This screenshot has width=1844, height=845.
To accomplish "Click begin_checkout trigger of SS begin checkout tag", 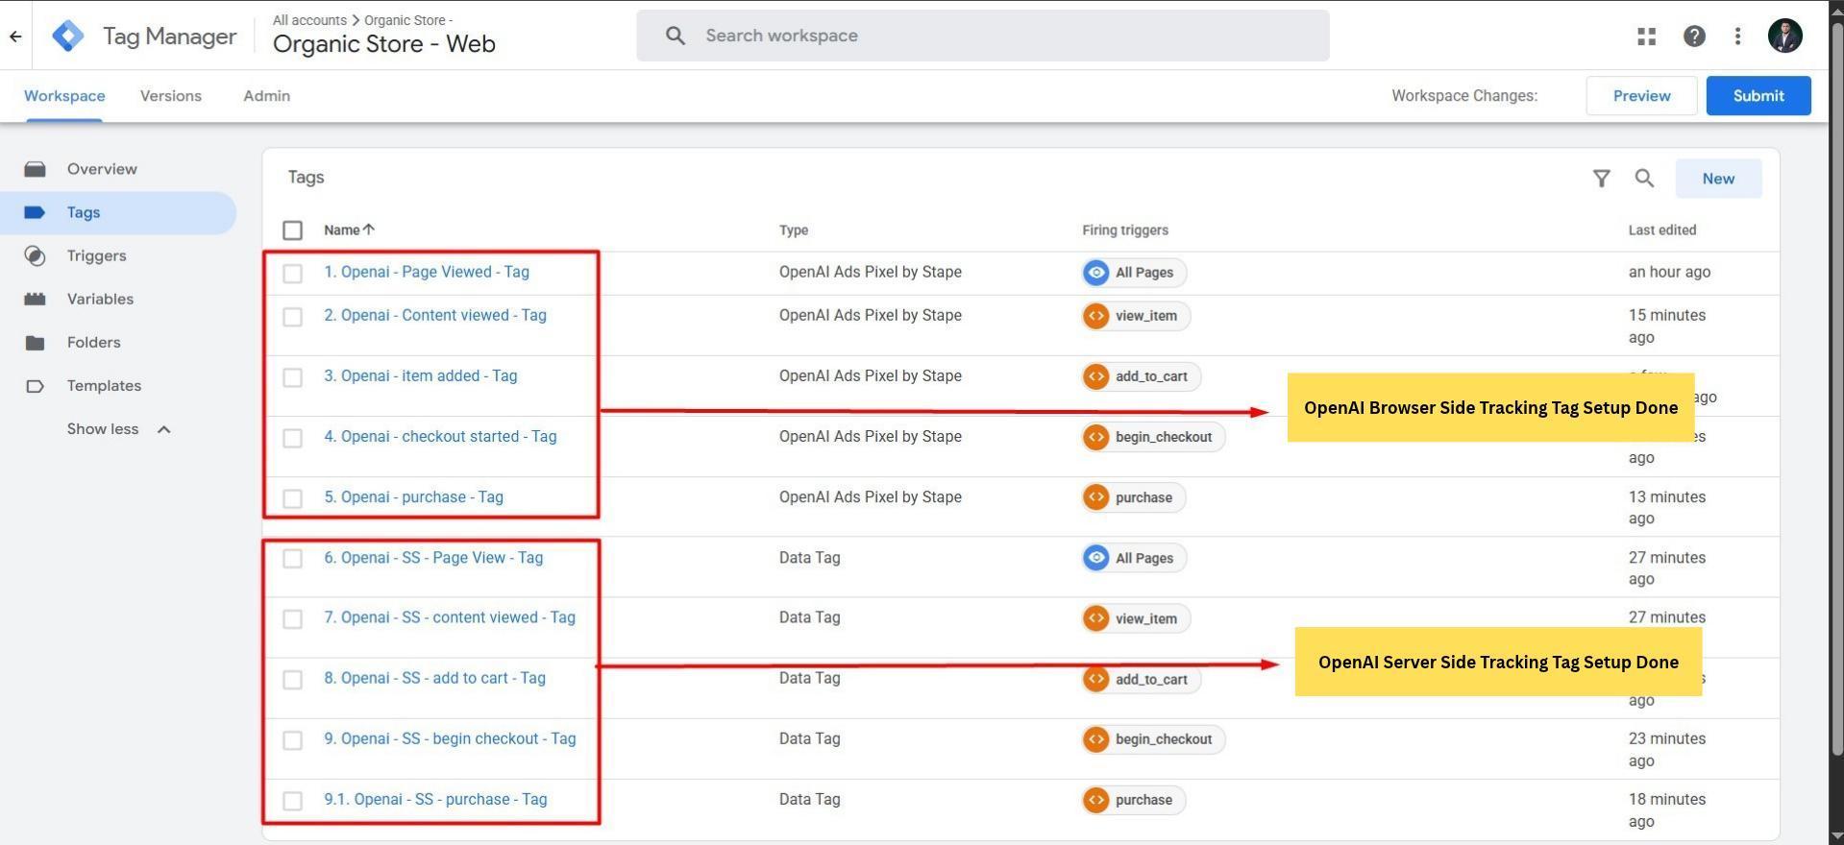I will [1153, 739].
